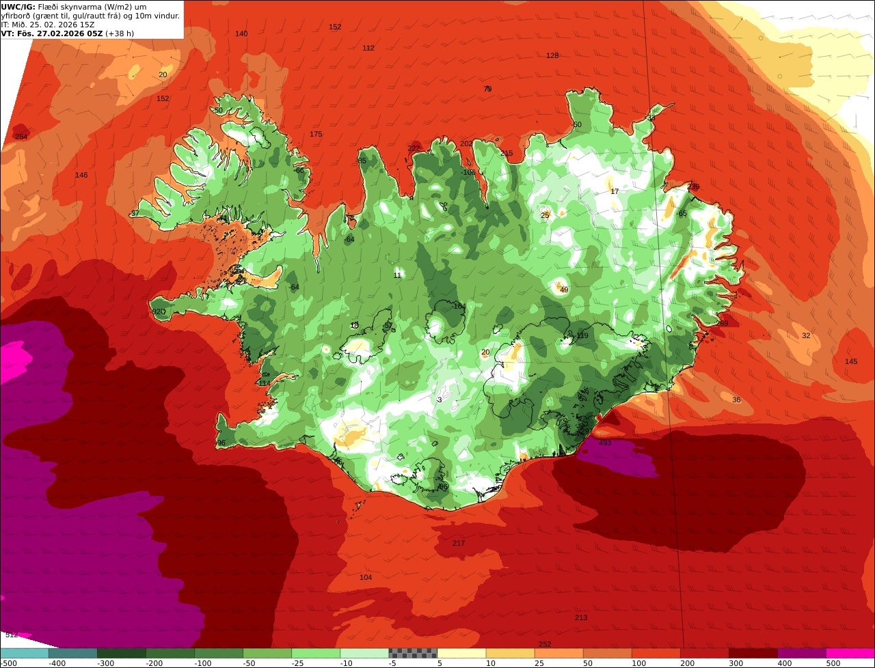
Task: Click the '215' value on the north coast
Action: pyautogui.click(x=507, y=154)
